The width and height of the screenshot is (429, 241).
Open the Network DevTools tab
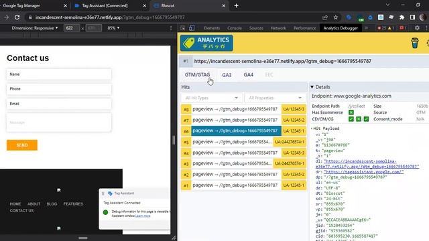[278, 28]
